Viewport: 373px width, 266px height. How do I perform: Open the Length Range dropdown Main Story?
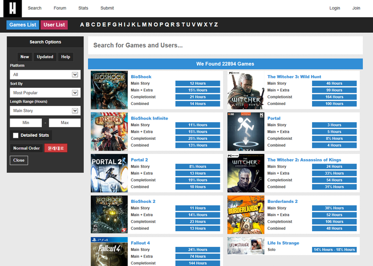coord(45,111)
